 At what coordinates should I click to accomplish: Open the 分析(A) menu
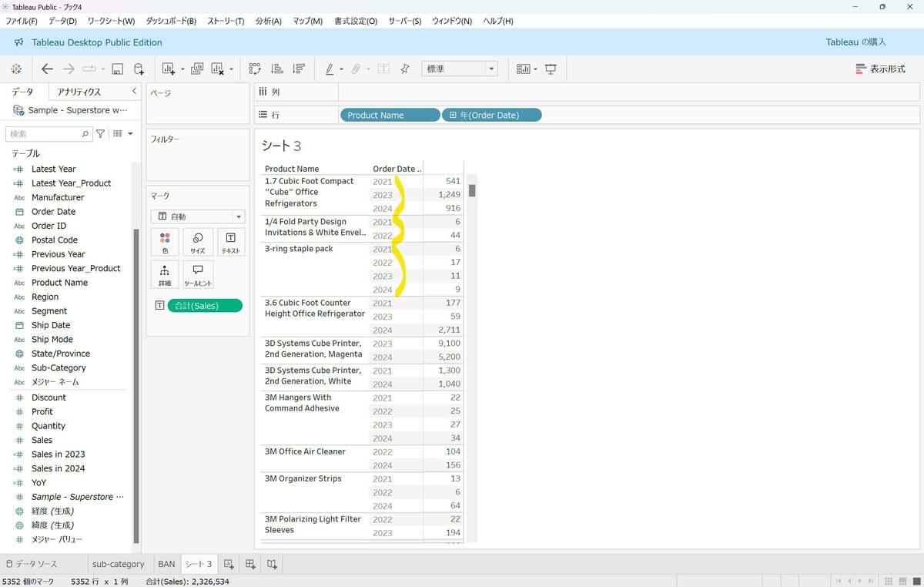(269, 21)
